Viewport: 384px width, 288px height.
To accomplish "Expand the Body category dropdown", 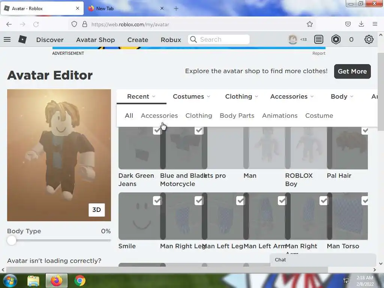I will point(342,96).
